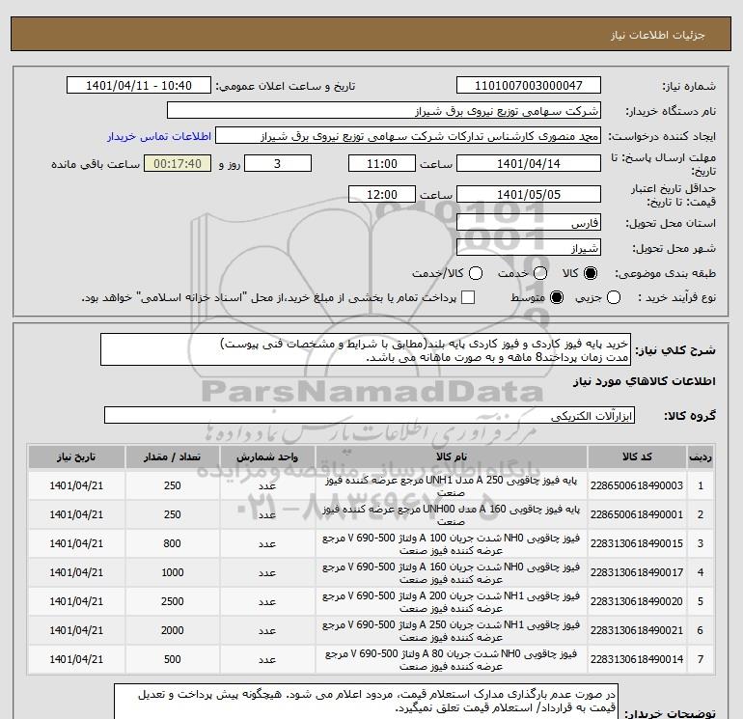The width and height of the screenshot is (743, 719).
Task: Select the کالا/خدمت radio button
Action: pyautogui.click(x=476, y=273)
